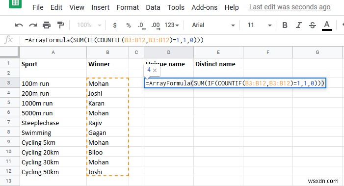Open the Data menu
The height and width of the screenshot is (186, 344).
[153, 7]
